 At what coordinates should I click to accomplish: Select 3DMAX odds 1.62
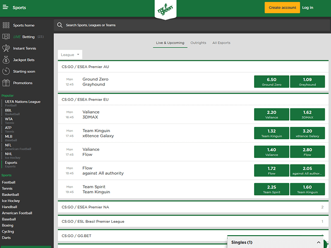click(307, 114)
